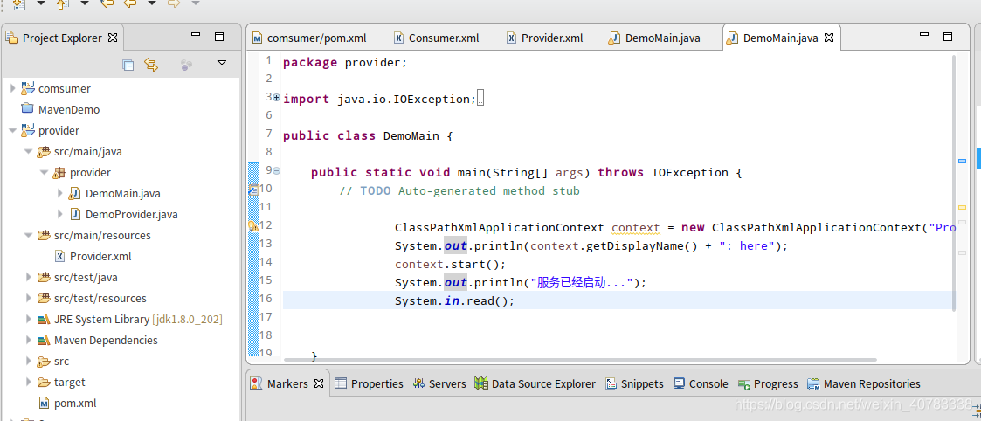Click the JRE System Library icon

[x=43, y=319]
